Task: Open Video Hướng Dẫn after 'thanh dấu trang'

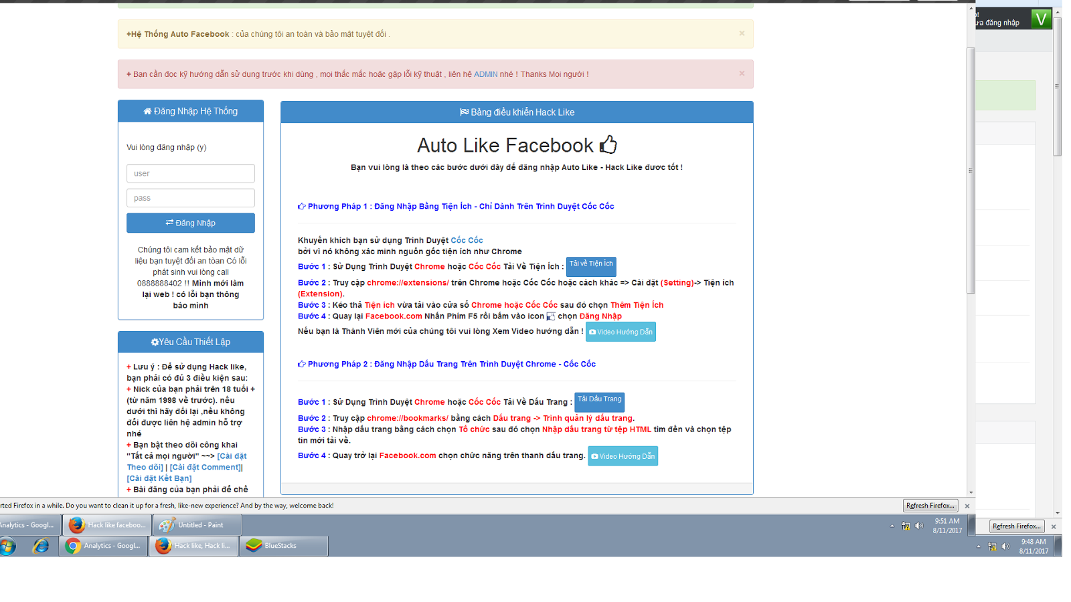Action: pyautogui.click(x=623, y=456)
